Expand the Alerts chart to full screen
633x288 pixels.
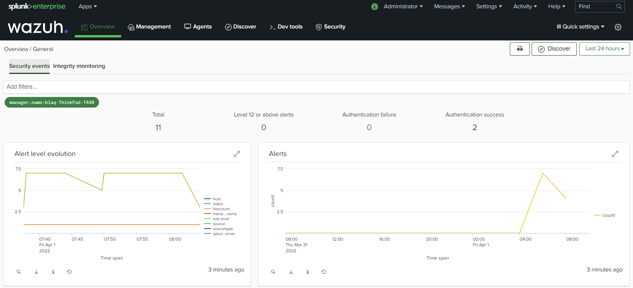(x=615, y=154)
